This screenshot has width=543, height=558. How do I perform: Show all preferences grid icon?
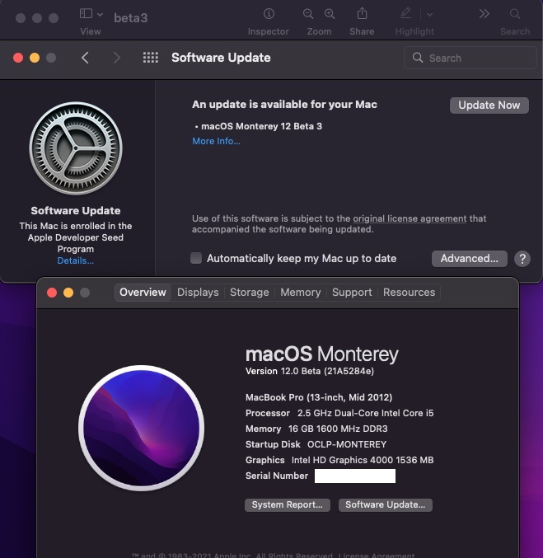coord(151,58)
